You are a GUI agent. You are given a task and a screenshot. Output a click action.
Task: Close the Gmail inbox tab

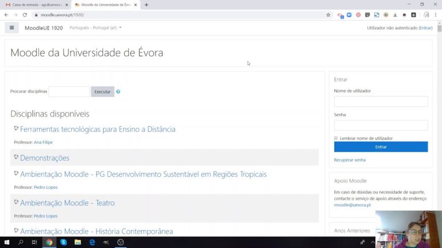click(x=67, y=5)
